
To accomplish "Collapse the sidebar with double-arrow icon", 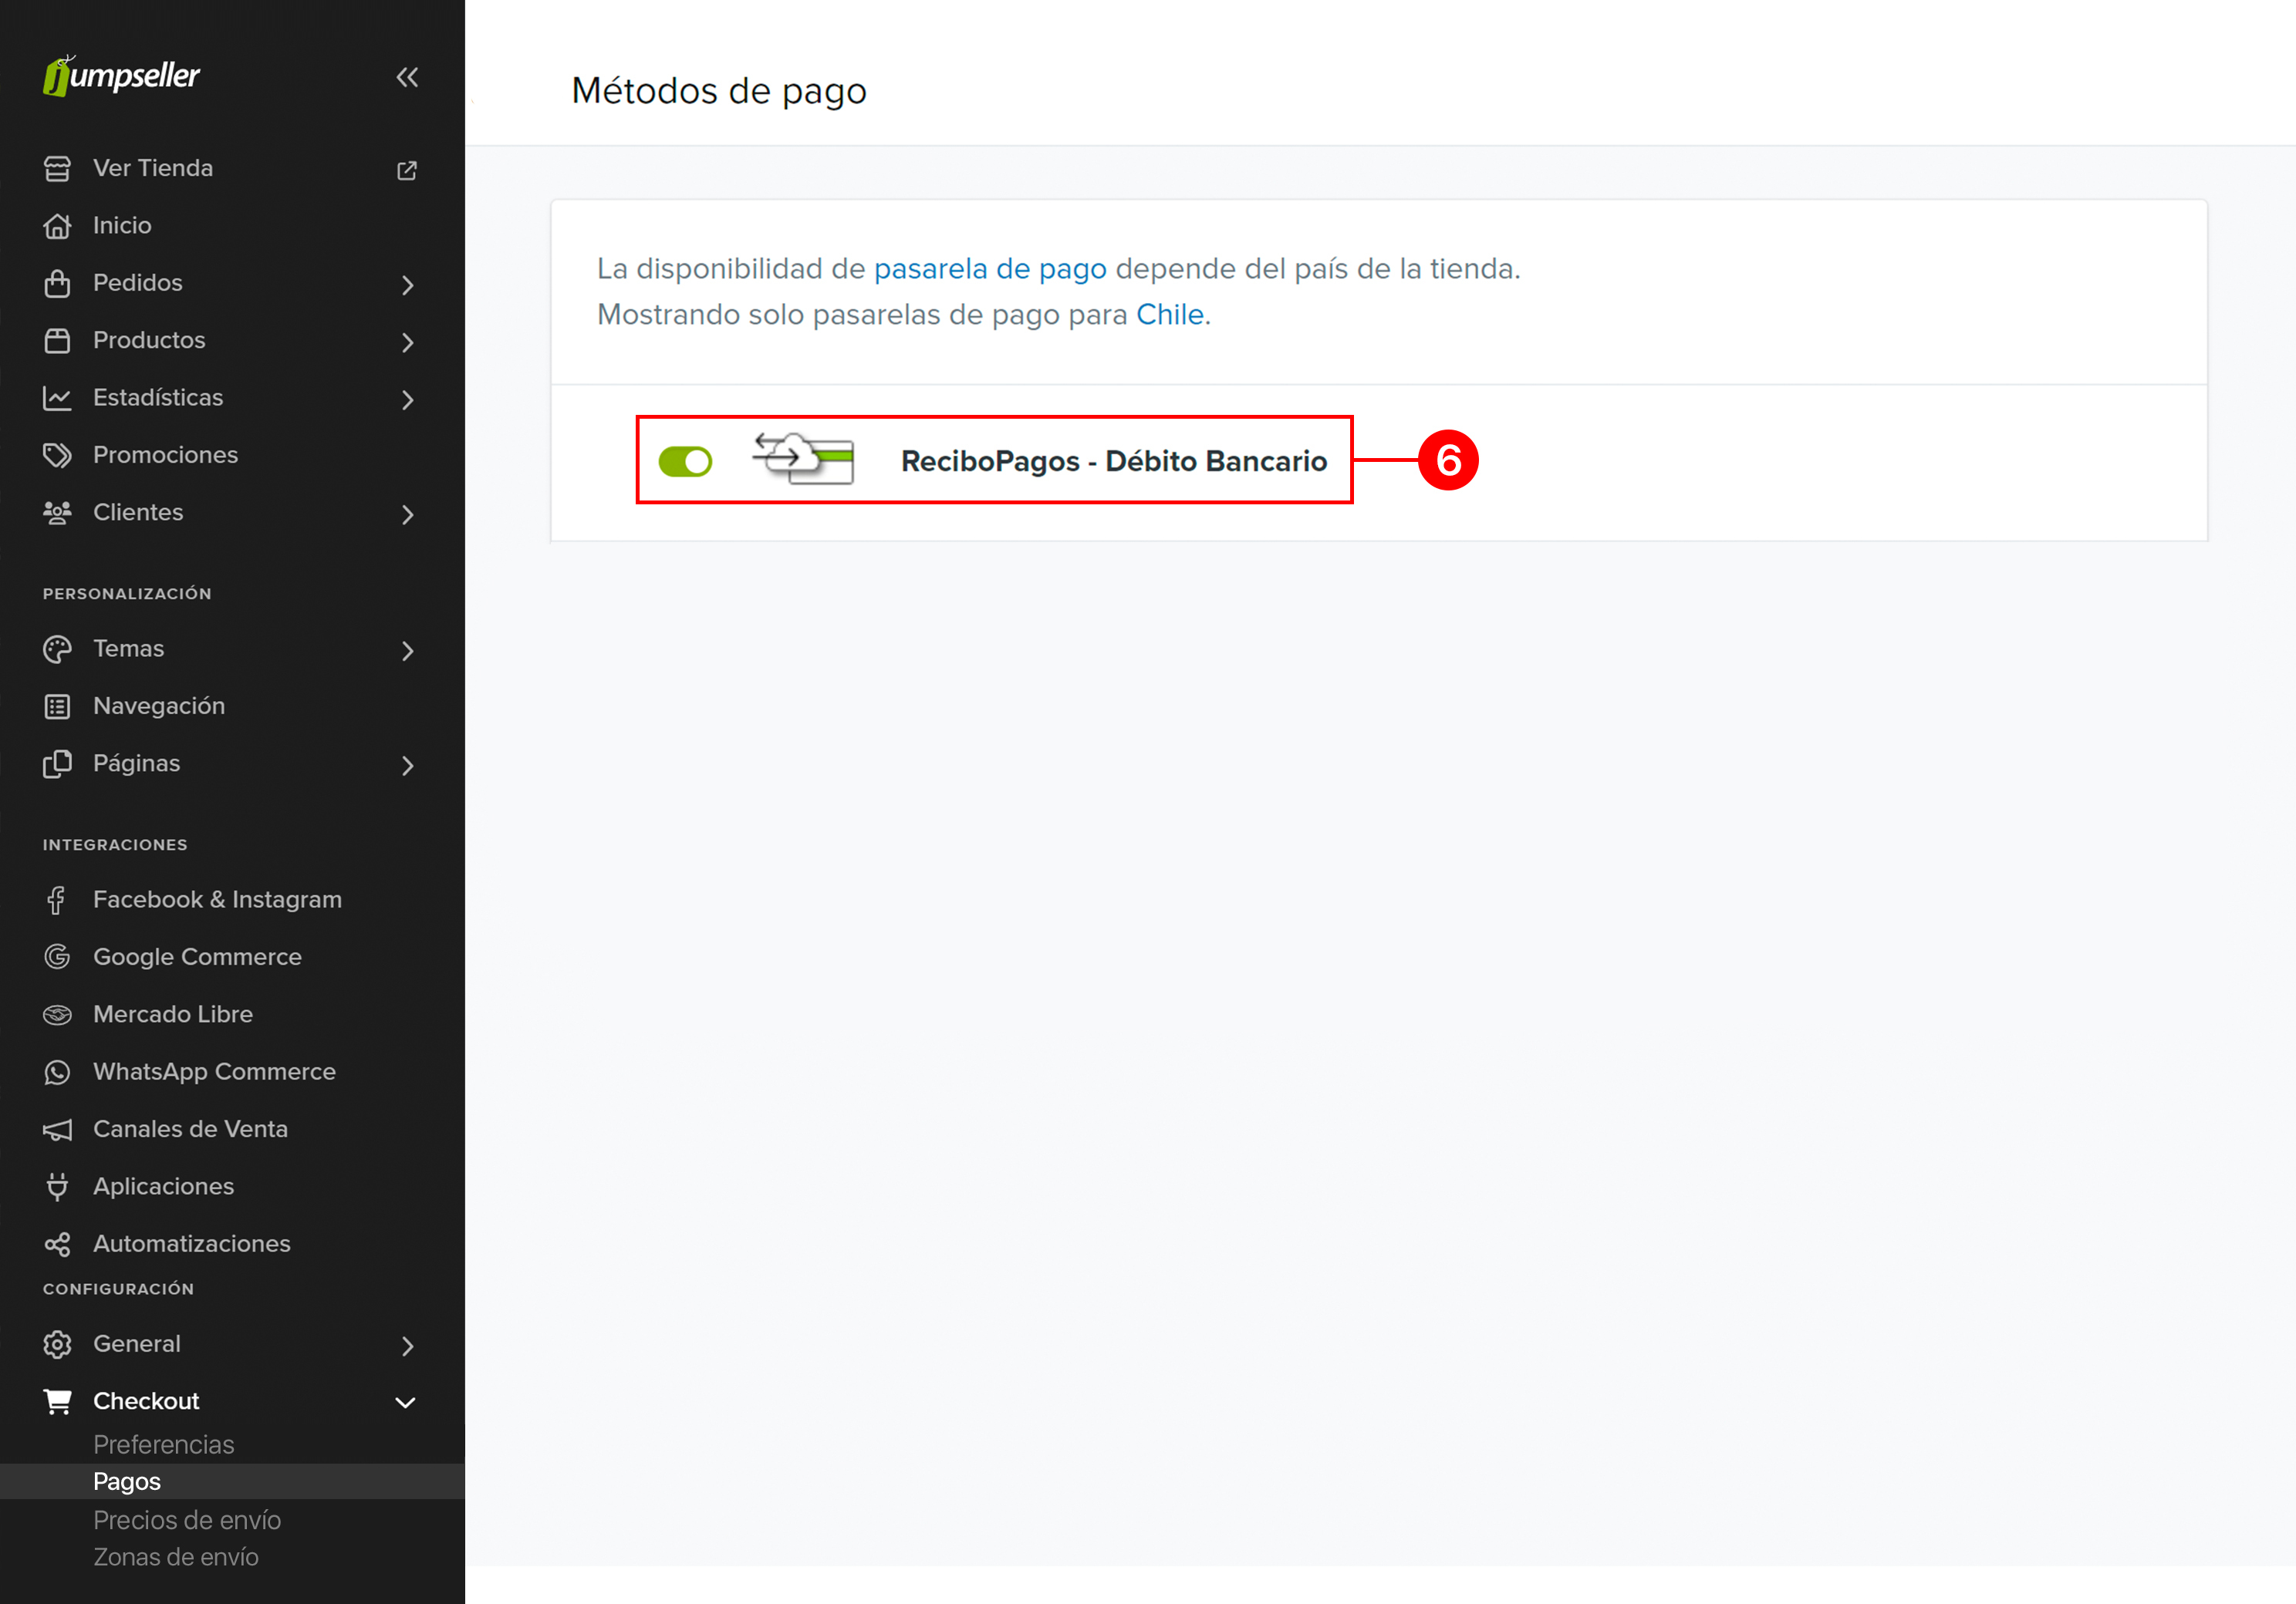I will click(x=407, y=77).
